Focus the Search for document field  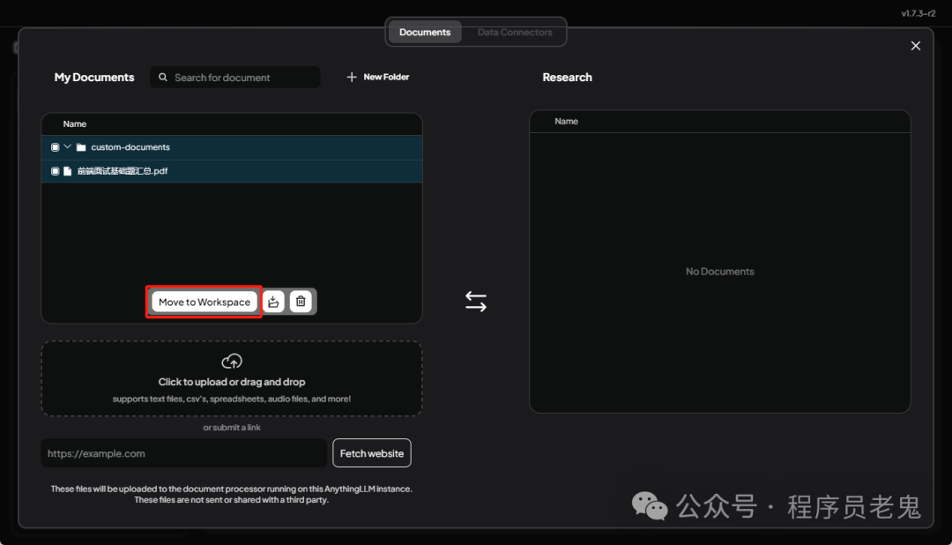pos(235,77)
